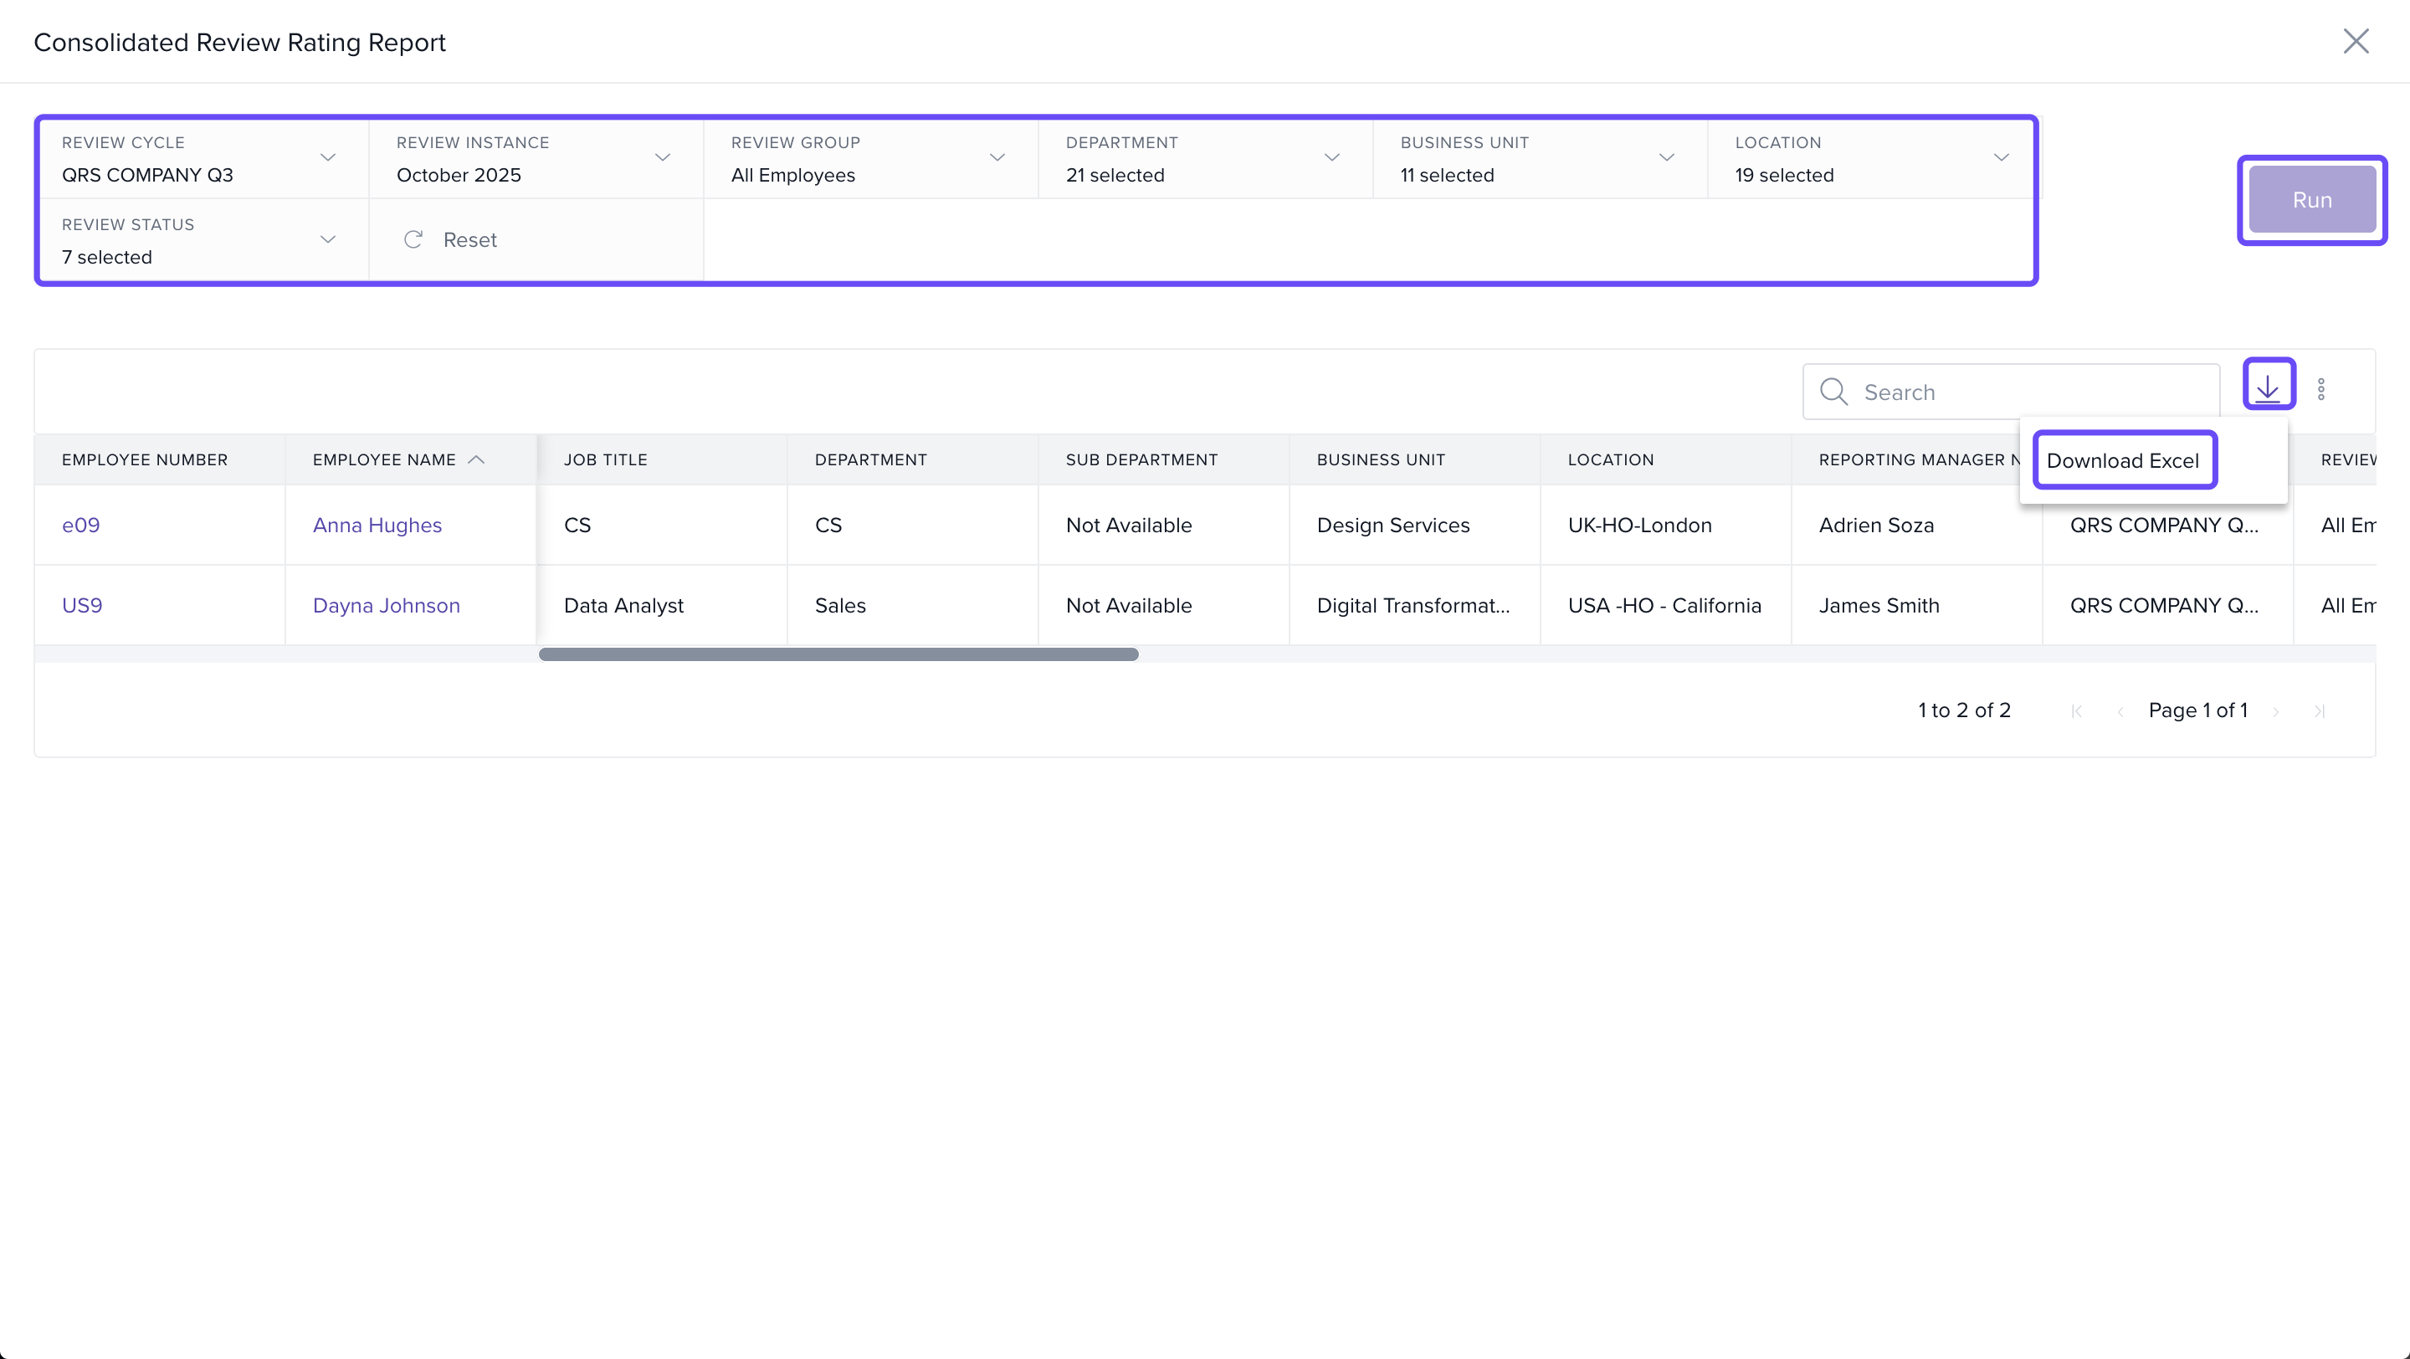2410x1359 pixels.
Task: Click the Reset refresh icon
Action: (x=413, y=239)
